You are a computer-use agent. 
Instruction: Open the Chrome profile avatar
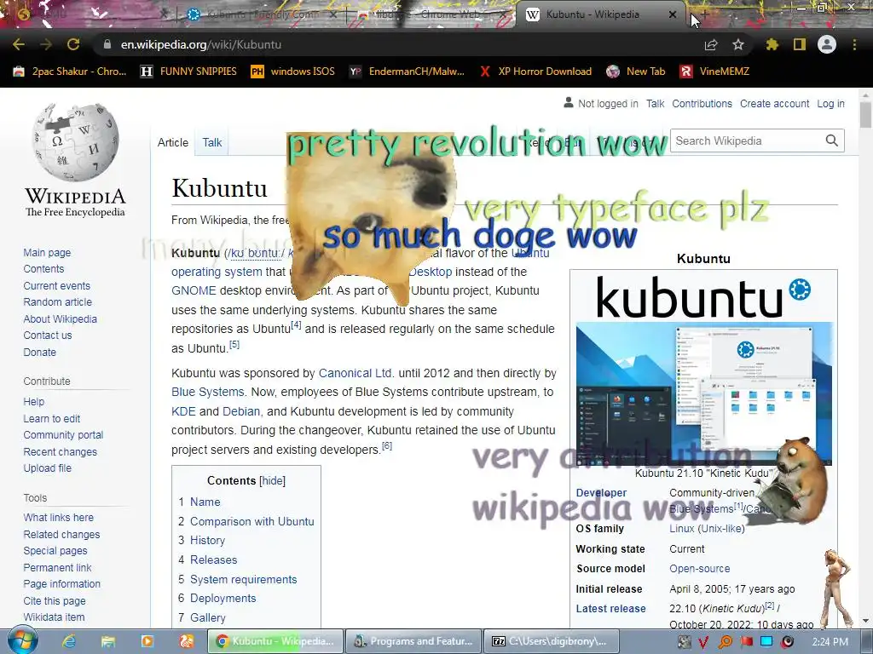tap(827, 44)
